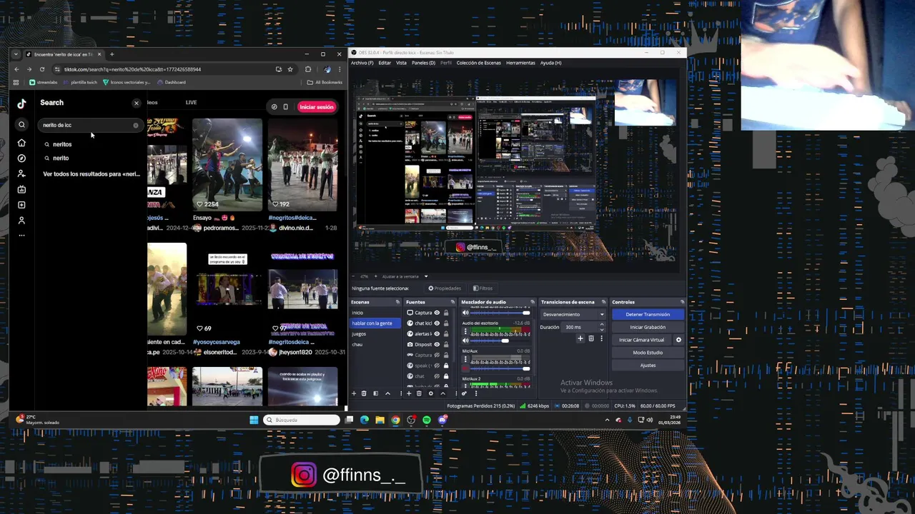This screenshot has height=514, width=915.
Task: Open TikTok LIVE sidebar icon
Action: coord(21,189)
